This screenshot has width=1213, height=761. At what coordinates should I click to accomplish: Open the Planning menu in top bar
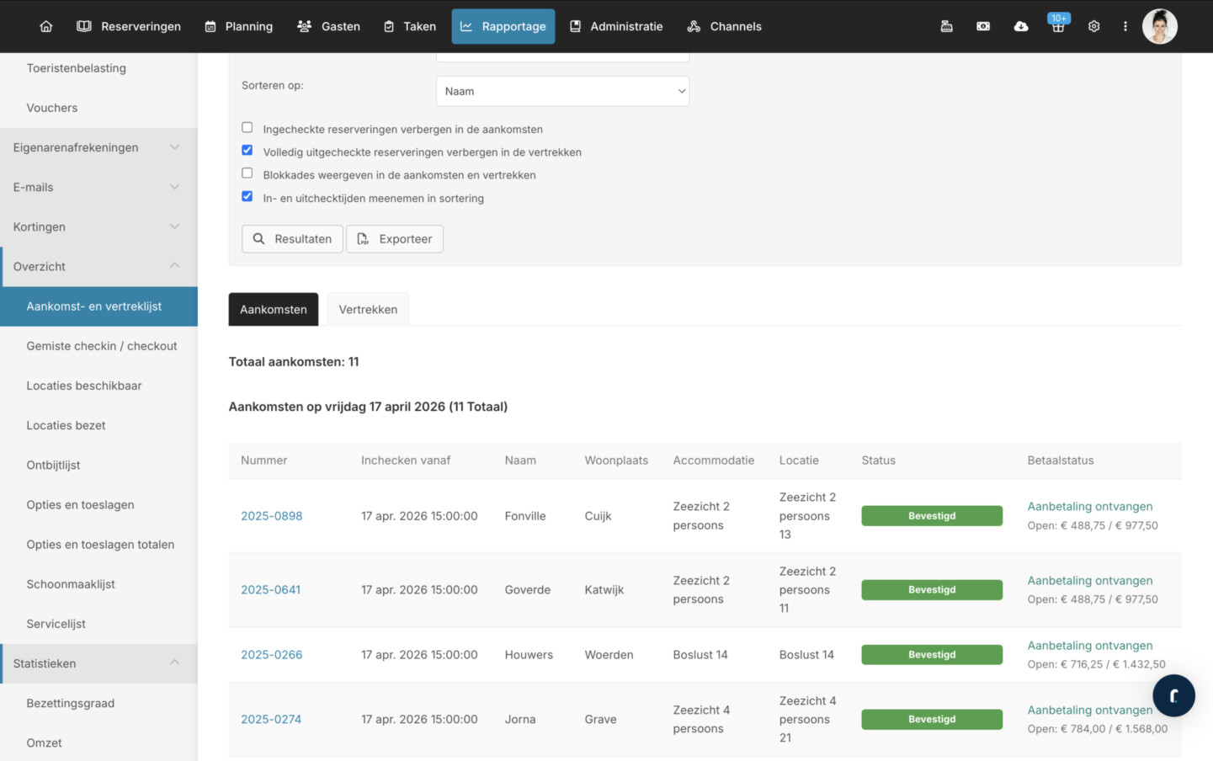tap(239, 26)
